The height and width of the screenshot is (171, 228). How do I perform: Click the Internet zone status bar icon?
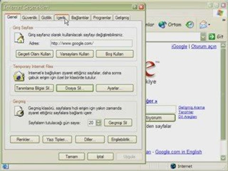point(173,166)
